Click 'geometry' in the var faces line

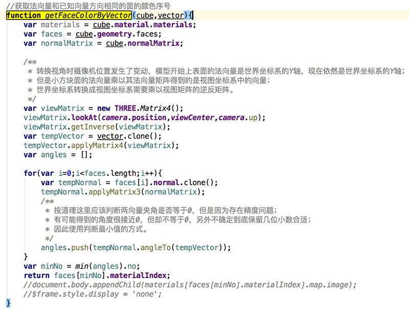pyautogui.click(x=115, y=34)
